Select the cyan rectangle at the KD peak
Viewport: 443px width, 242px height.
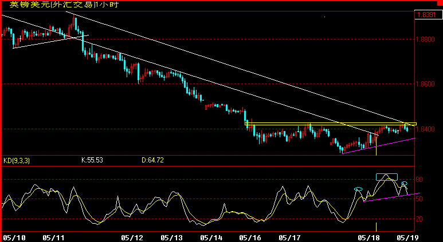[386, 177]
